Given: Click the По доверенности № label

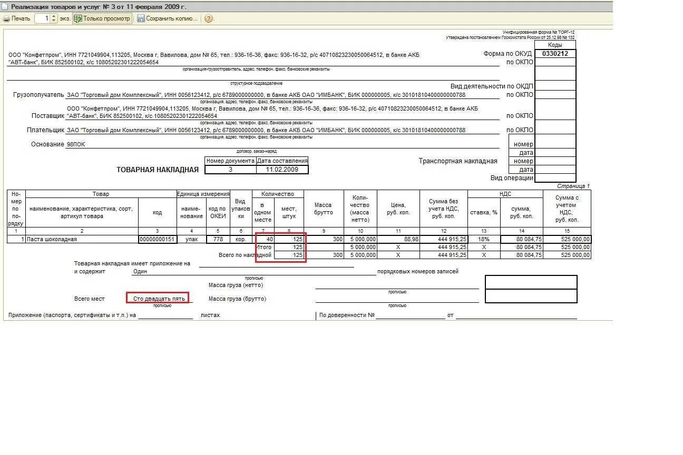Looking at the screenshot, I should (347, 315).
